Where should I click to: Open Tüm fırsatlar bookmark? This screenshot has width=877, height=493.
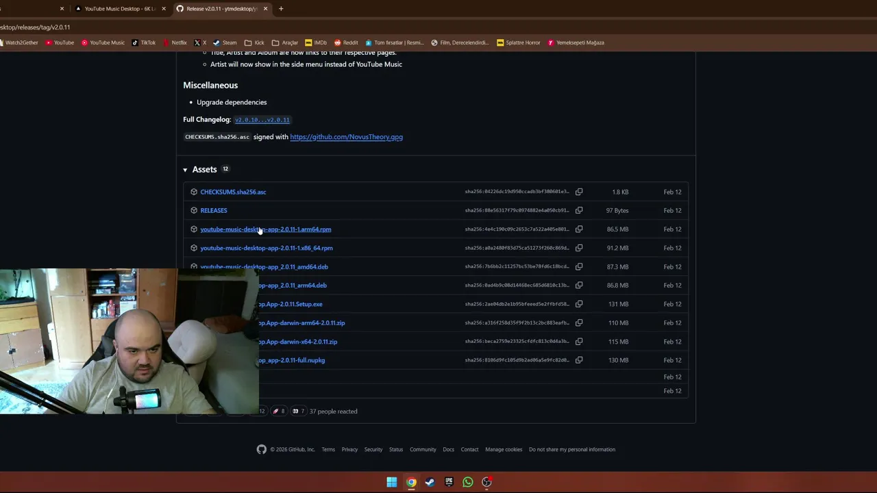pos(395,42)
